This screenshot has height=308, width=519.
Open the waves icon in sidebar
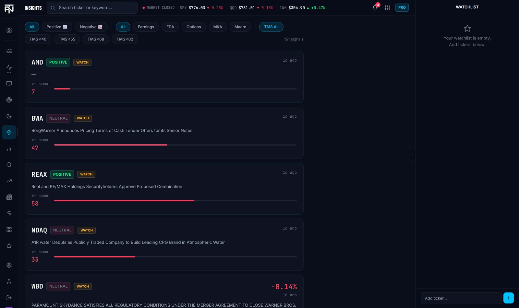coord(9,51)
